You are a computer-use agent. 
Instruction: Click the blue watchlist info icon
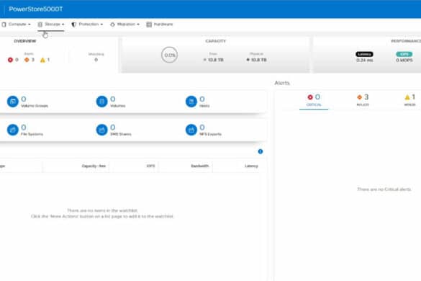click(261, 151)
